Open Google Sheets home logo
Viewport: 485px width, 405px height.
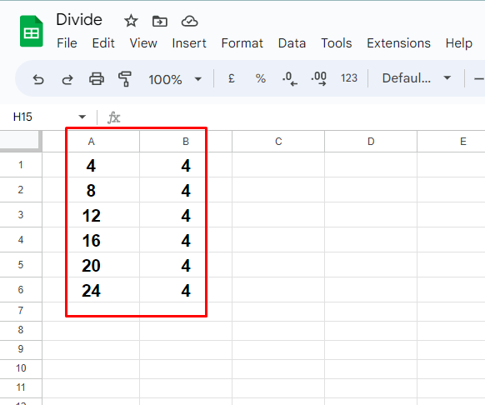tap(32, 31)
